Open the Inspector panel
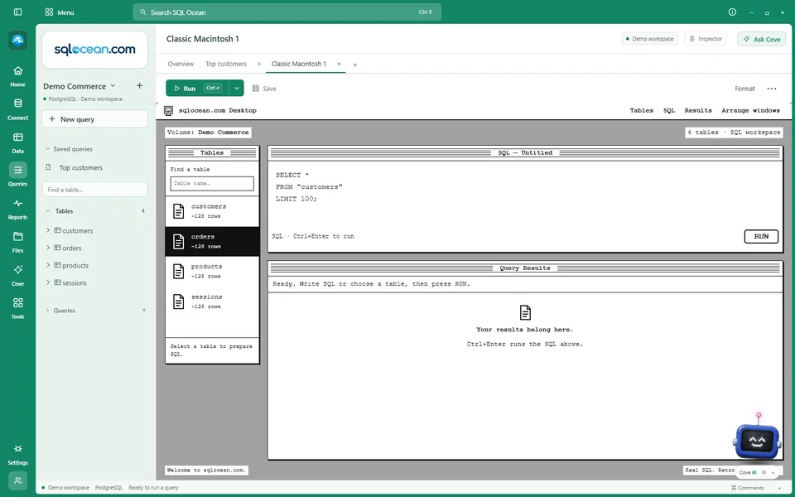 click(706, 39)
